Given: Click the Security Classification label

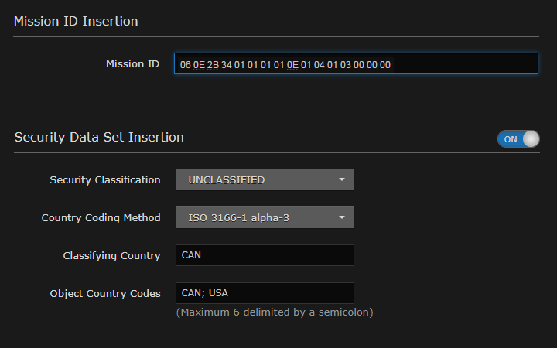Looking at the screenshot, I should point(105,179).
